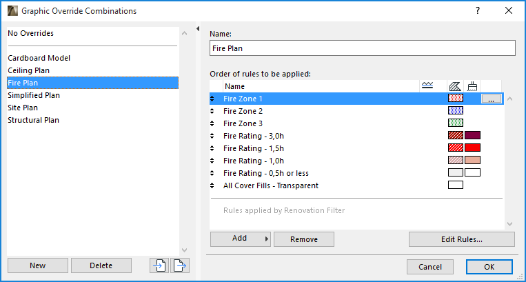
Task: Collapse the left combinations panel arrow
Action: pos(199,29)
